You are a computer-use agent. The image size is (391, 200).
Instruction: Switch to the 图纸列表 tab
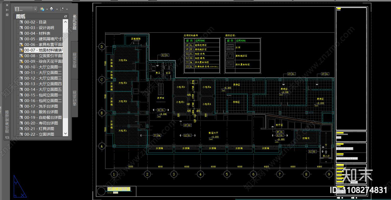coord(75,22)
